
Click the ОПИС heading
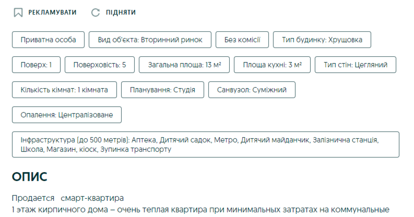(29, 177)
